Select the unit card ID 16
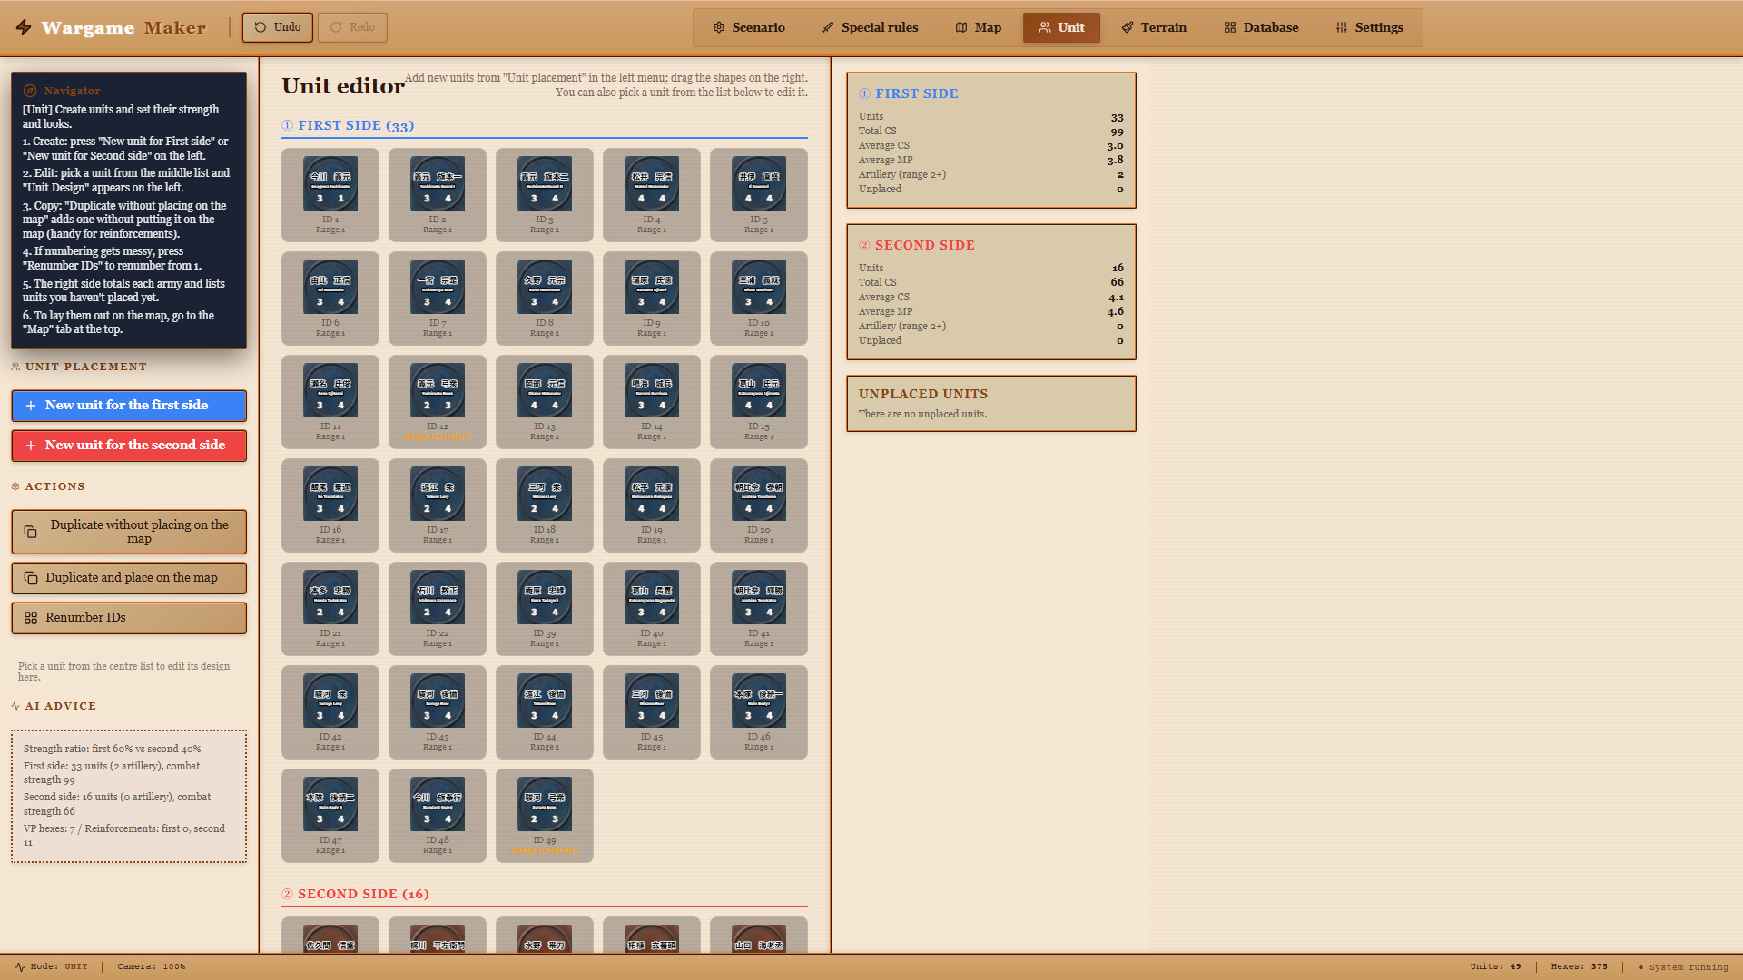1743x980 pixels. pos(330,505)
